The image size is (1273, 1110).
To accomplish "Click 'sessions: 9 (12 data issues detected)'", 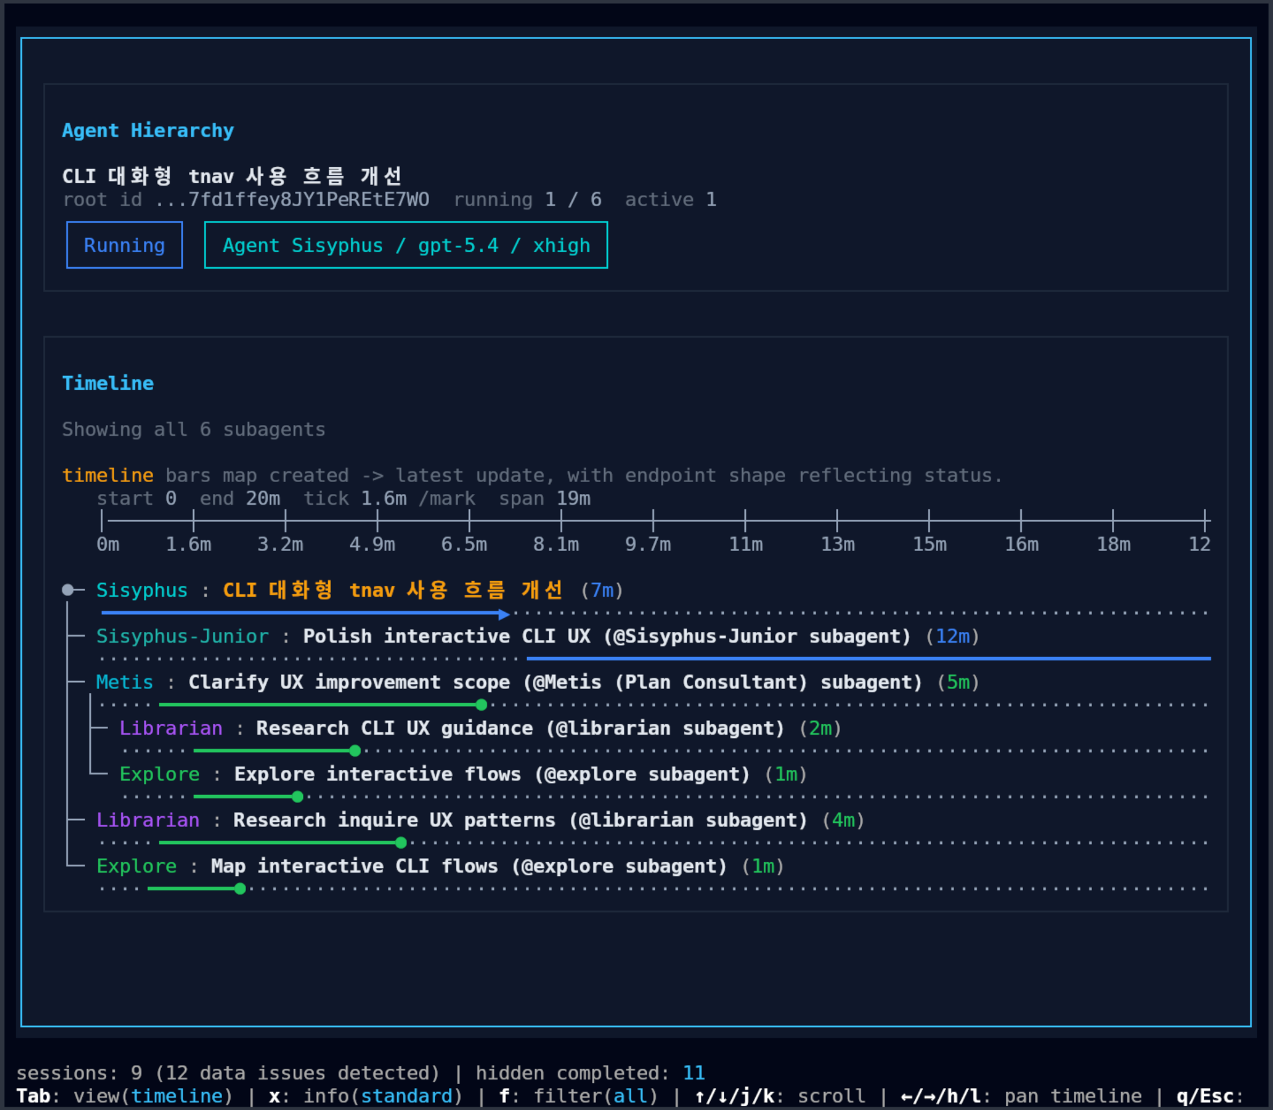I will point(227,1073).
